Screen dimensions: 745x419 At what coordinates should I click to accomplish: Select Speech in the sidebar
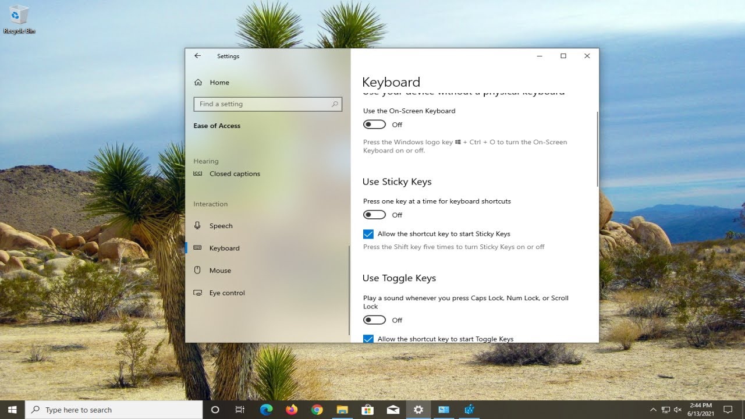click(221, 226)
